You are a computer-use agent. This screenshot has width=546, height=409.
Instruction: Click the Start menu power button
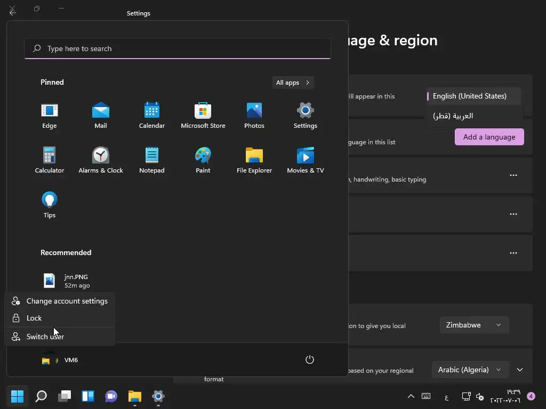coord(310,359)
